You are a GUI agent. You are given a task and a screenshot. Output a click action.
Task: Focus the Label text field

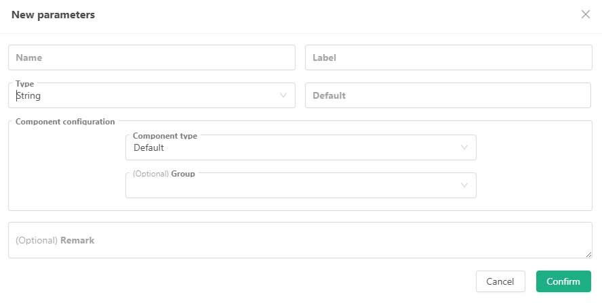[448, 57]
